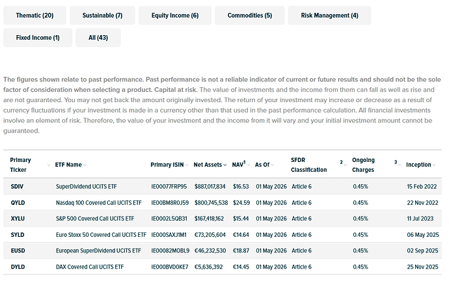Click Article 6 in the SDIV row
This screenshot has width=449, height=283.
pyautogui.click(x=301, y=187)
